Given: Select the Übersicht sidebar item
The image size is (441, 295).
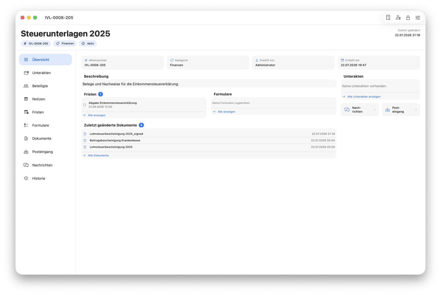Looking at the screenshot, I should click(45, 60).
